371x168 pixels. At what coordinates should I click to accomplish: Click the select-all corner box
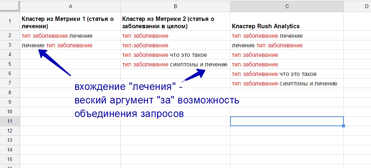[x=10, y=6]
